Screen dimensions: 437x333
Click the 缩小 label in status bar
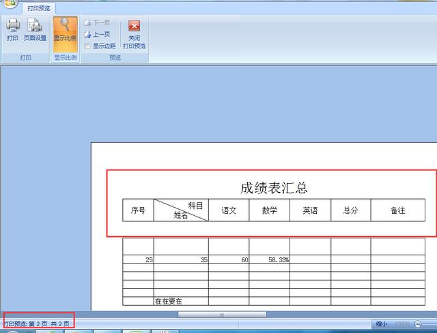(x=382, y=324)
